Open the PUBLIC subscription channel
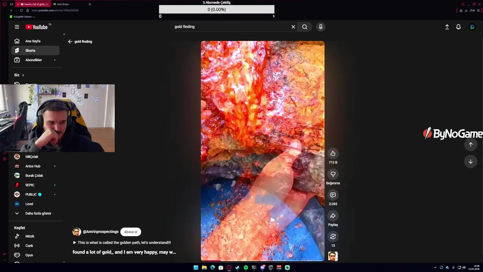The image size is (483, 272). tap(35, 195)
